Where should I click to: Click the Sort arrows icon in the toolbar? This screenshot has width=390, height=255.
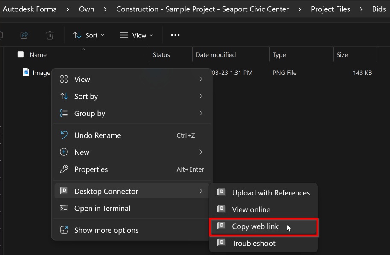77,35
